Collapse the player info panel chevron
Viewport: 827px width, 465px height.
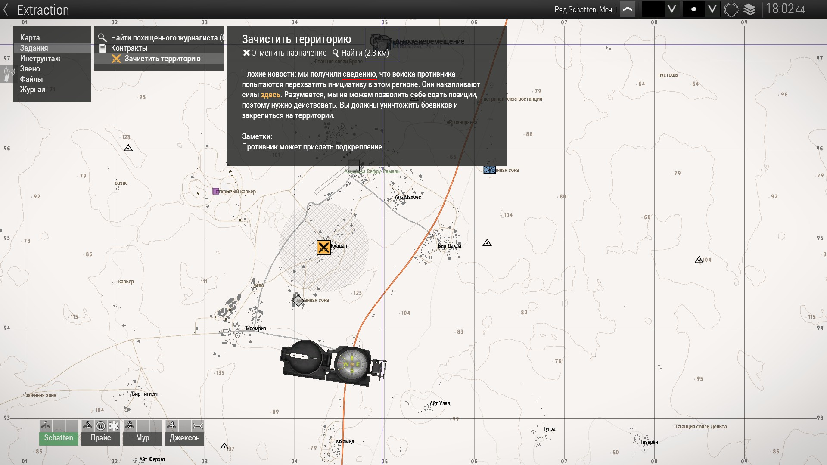tap(628, 9)
